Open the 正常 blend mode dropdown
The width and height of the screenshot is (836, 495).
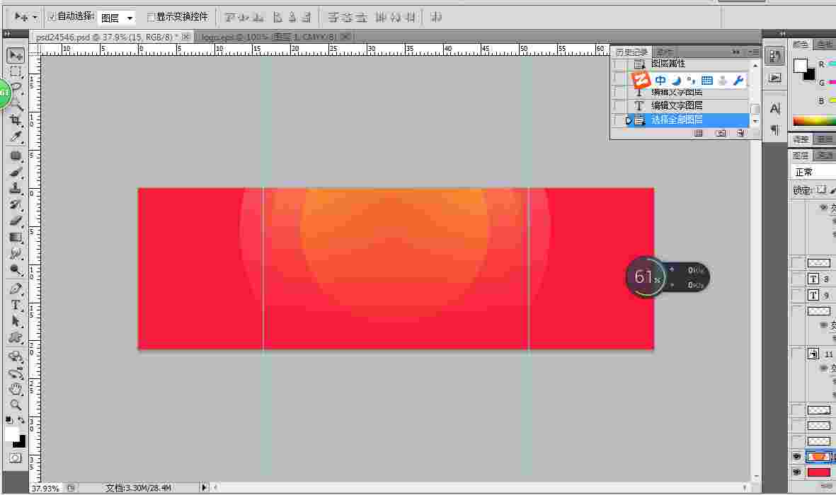[813, 172]
